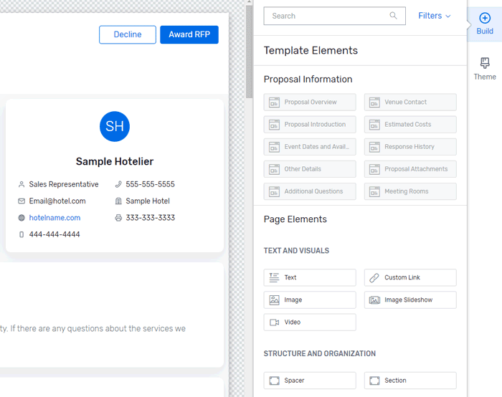The width and height of the screenshot is (502, 397).
Task: Add a Spacer element
Action: pos(310,381)
